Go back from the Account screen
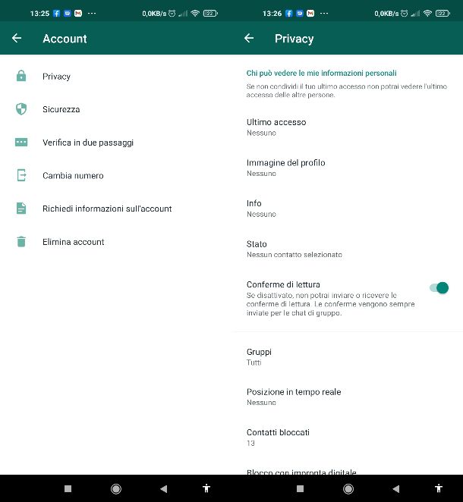 pyautogui.click(x=17, y=38)
